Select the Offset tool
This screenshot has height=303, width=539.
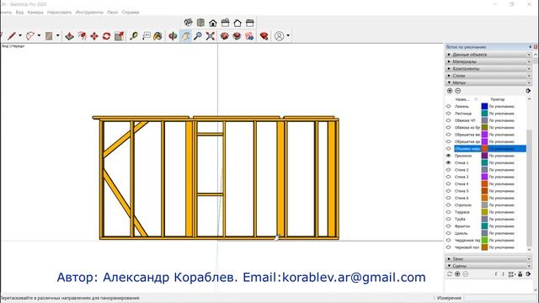82,35
